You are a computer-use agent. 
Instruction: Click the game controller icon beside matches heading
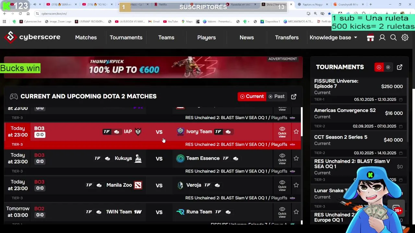tap(14, 96)
